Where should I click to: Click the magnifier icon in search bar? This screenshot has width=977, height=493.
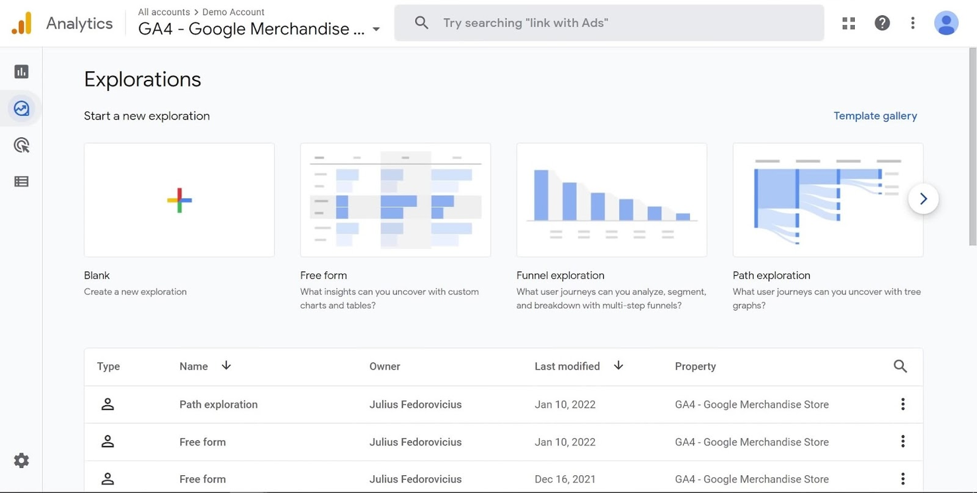[422, 23]
